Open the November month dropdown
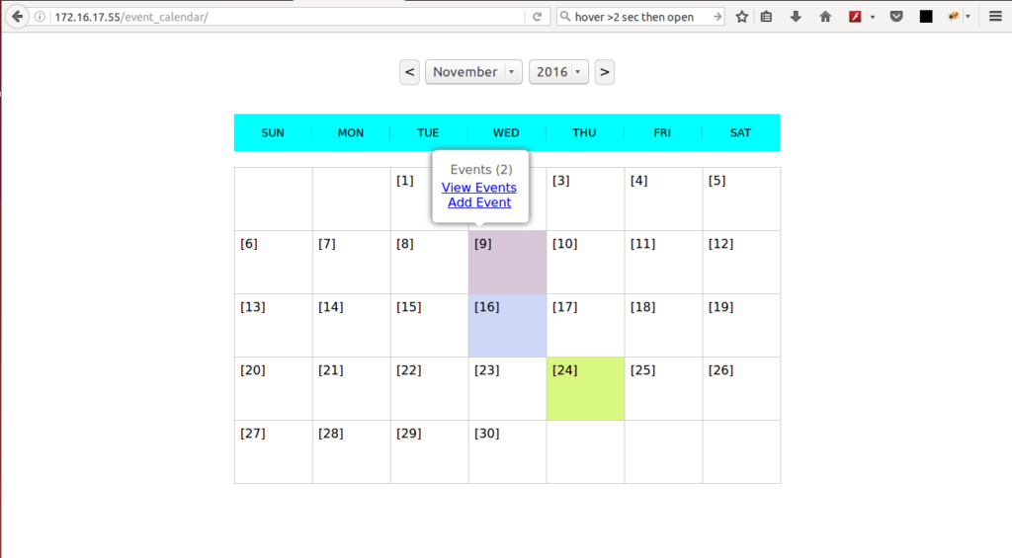The width and height of the screenshot is (1012, 558). 473,72
